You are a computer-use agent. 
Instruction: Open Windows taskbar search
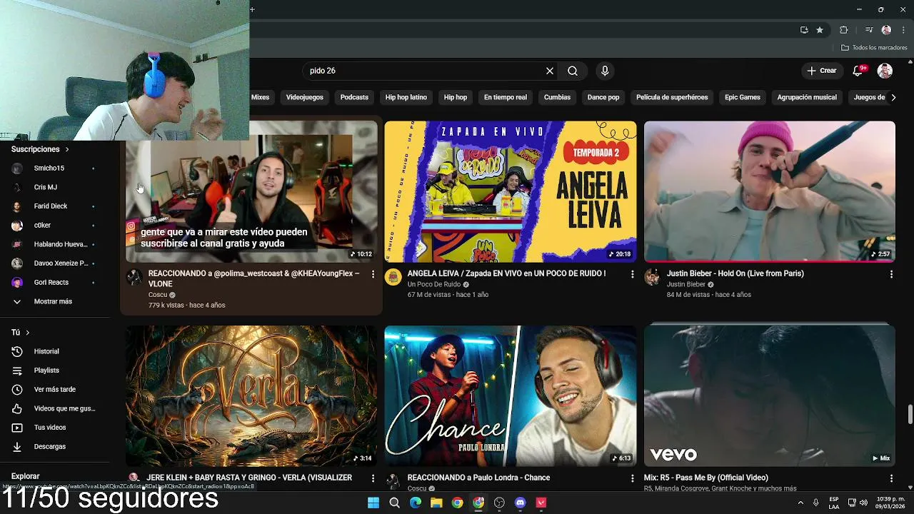(394, 503)
